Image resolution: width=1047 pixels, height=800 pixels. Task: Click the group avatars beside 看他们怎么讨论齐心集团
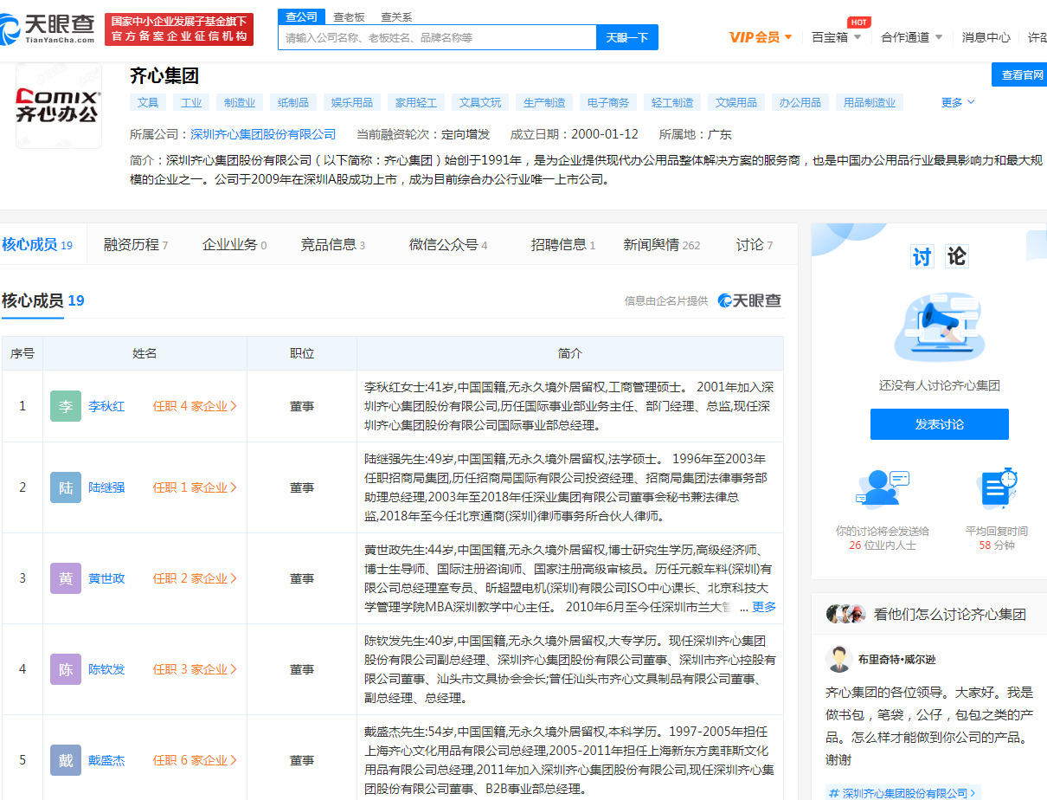(x=846, y=614)
